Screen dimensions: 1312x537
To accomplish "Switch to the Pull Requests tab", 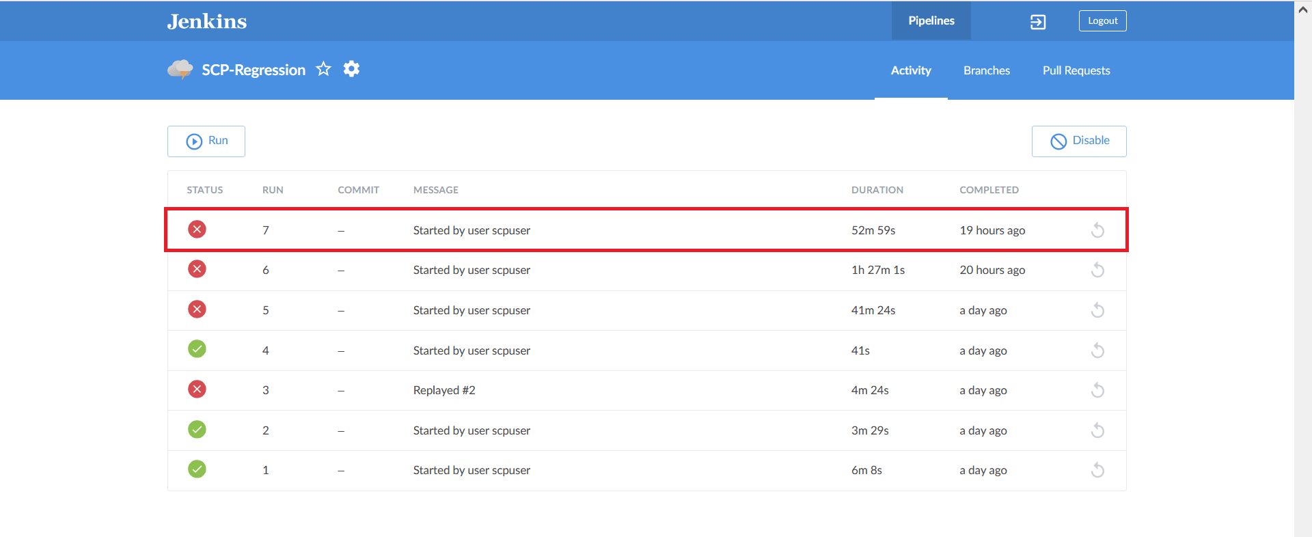I will (x=1076, y=70).
